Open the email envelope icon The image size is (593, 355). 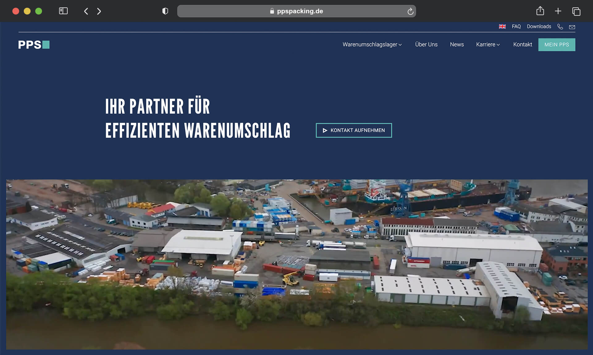coord(572,27)
